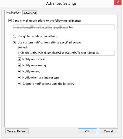Disable Notify on warning
This screenshot has height=139, width=123.
[19, 65]
